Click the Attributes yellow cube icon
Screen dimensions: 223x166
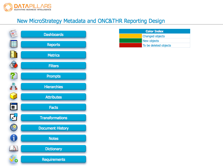(14, 96)
